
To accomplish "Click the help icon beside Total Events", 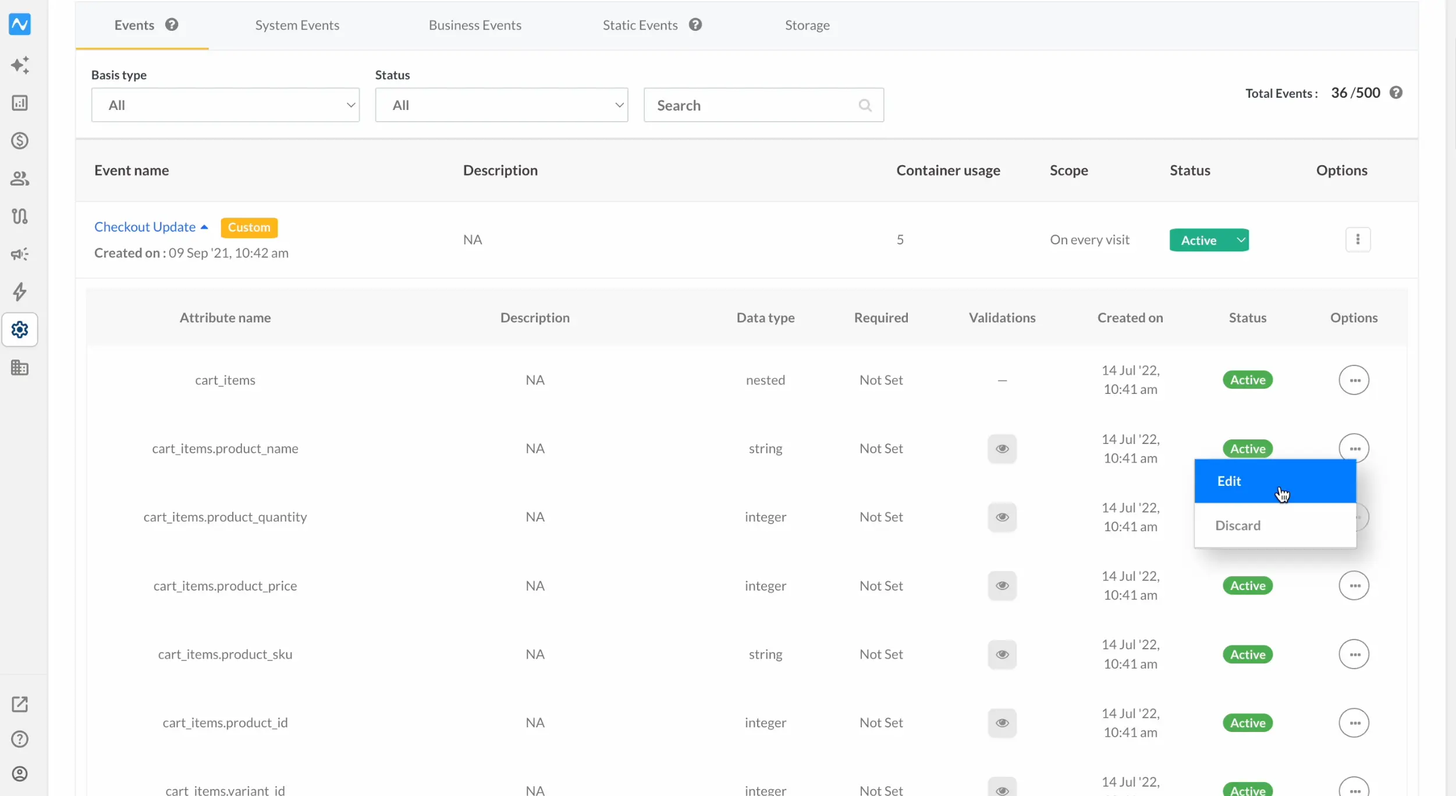I will coord(1395,93).
